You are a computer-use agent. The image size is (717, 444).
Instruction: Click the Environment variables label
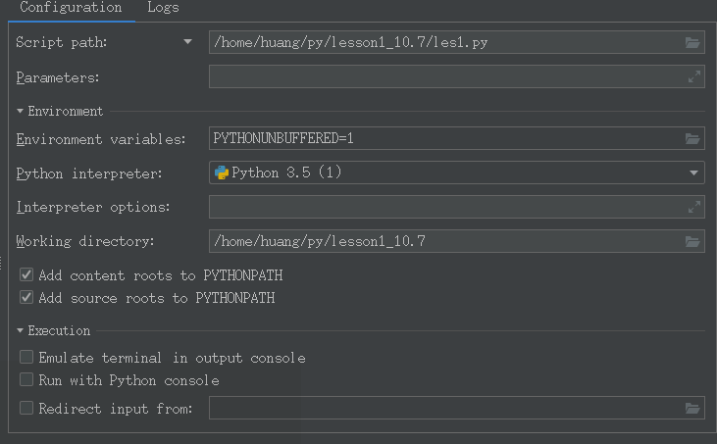coord(101,139)
